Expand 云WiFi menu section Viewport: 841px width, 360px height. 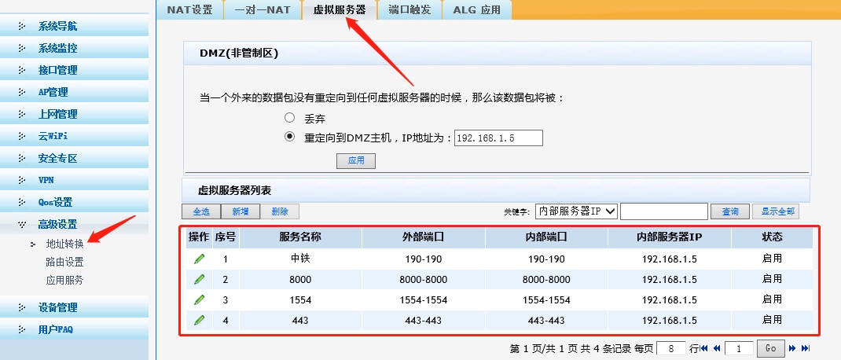click(74, 136)
